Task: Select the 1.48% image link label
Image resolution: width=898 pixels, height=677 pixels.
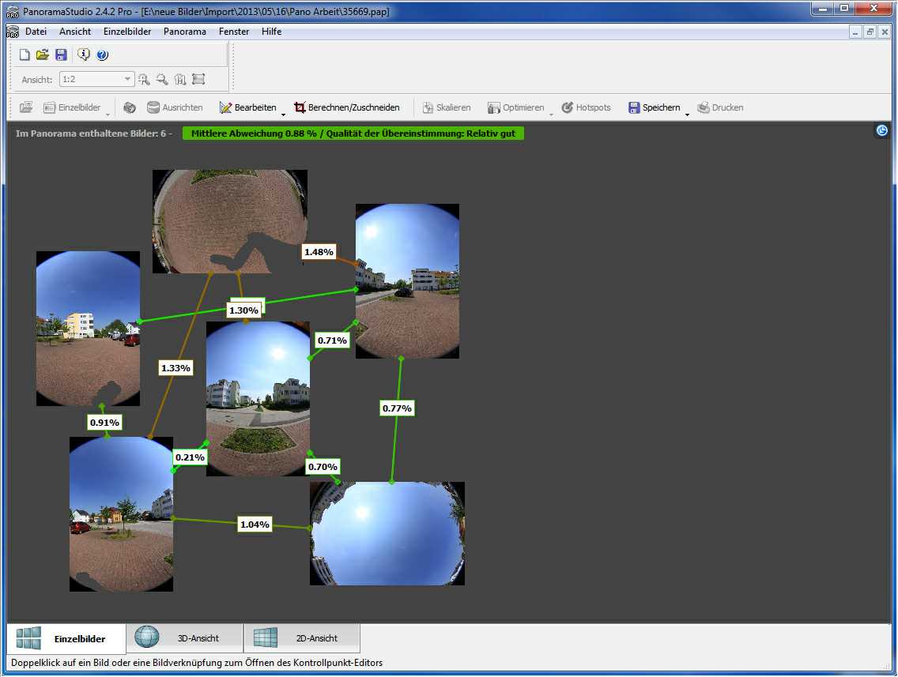Action: point(319,252)
